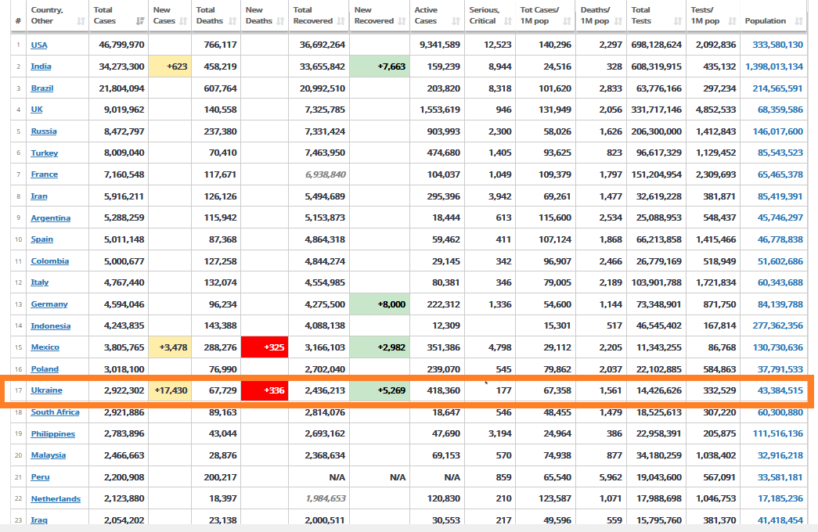Select Ukraine new recovered +5,269
Image resolution: width=818 pixels, height=532 pixels.
click(x=380, y=390)
